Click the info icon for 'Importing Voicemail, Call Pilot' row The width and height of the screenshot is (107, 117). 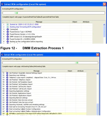7,105
